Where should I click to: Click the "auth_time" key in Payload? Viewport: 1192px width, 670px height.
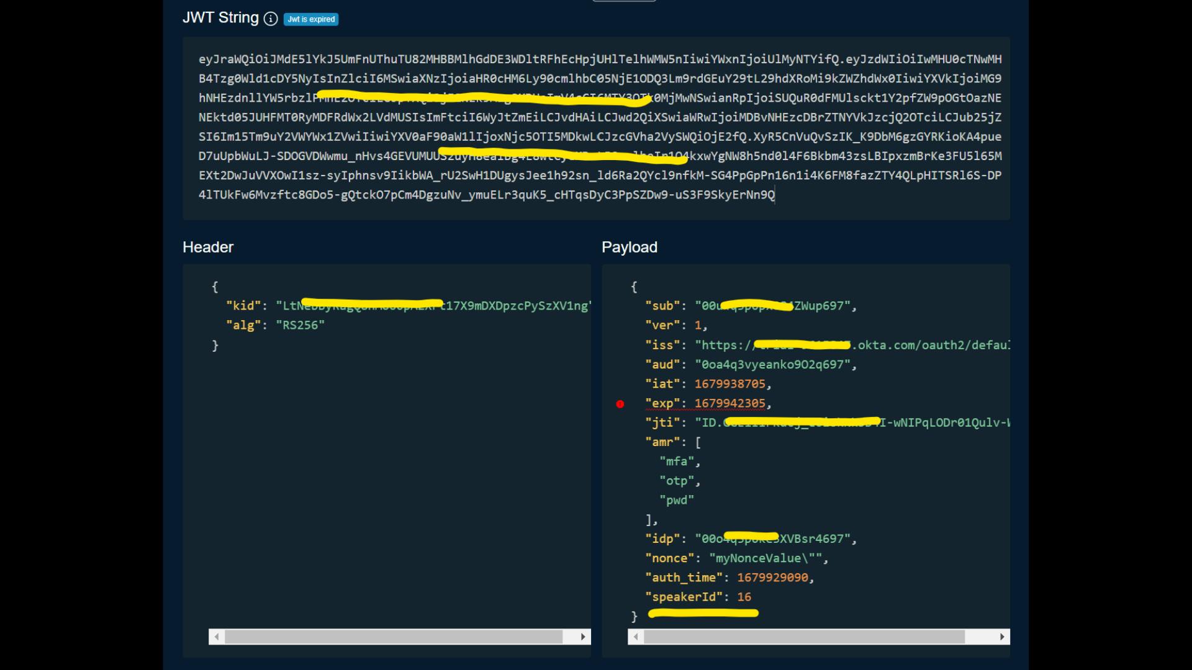coord(684,578)
